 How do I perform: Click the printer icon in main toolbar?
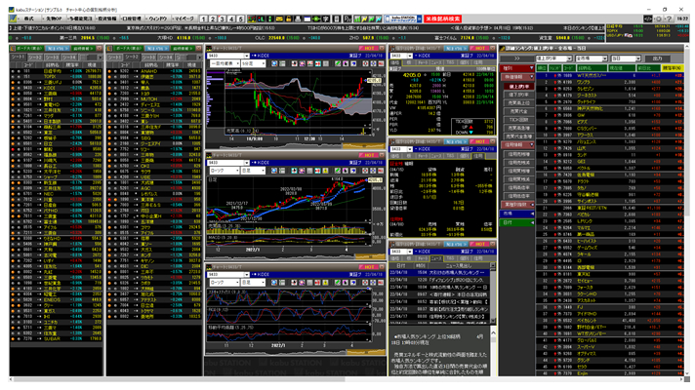[x=298, y=19]
